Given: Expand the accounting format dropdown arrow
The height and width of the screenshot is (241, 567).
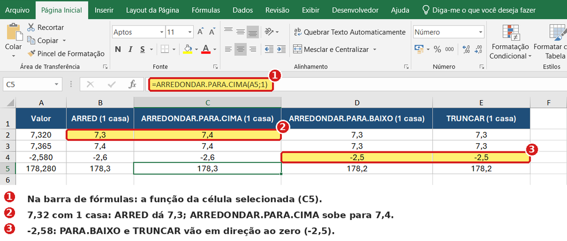Looking at the screenshot, I should click(x=428, y=49).
